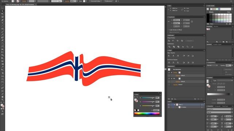The width and height of the screenshot is (234, 131).
Task: Expand Stroke row in Appearance panel
Action: [171, 73]
